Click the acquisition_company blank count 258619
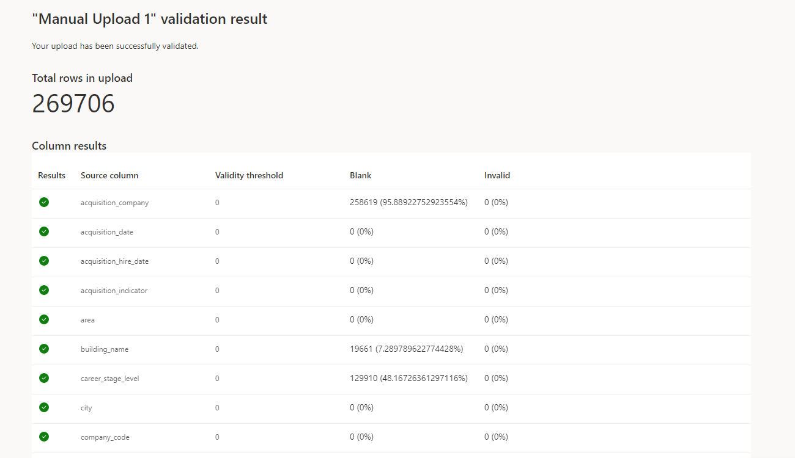Viewport: 795px width, 458px height. tap(363, 203)
